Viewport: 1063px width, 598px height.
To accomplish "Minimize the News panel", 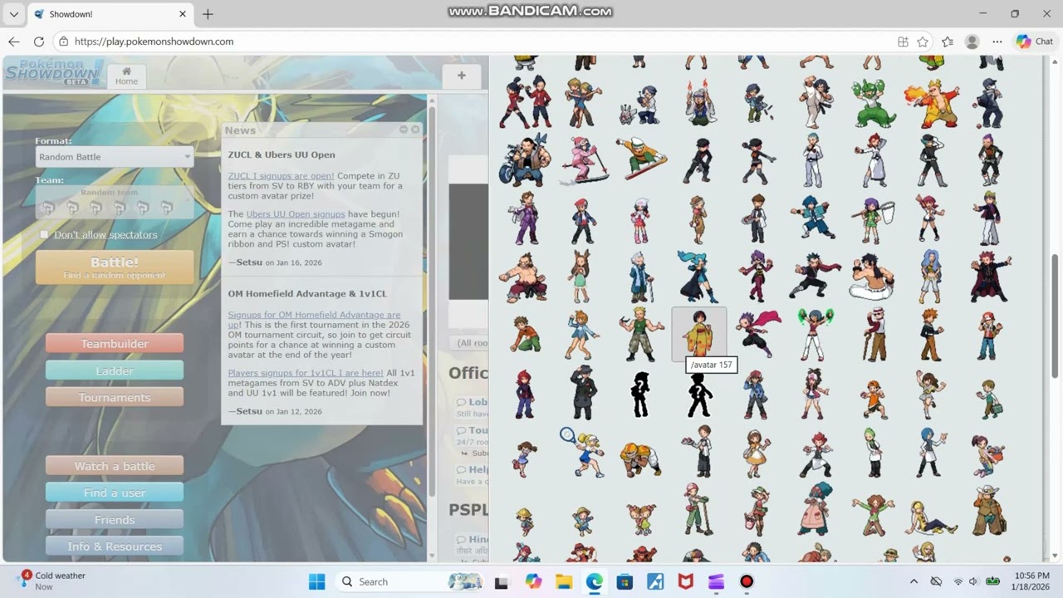I will pos(404,130).
